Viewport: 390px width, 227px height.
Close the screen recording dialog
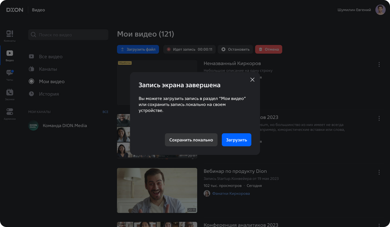click(x=252, y=80)
